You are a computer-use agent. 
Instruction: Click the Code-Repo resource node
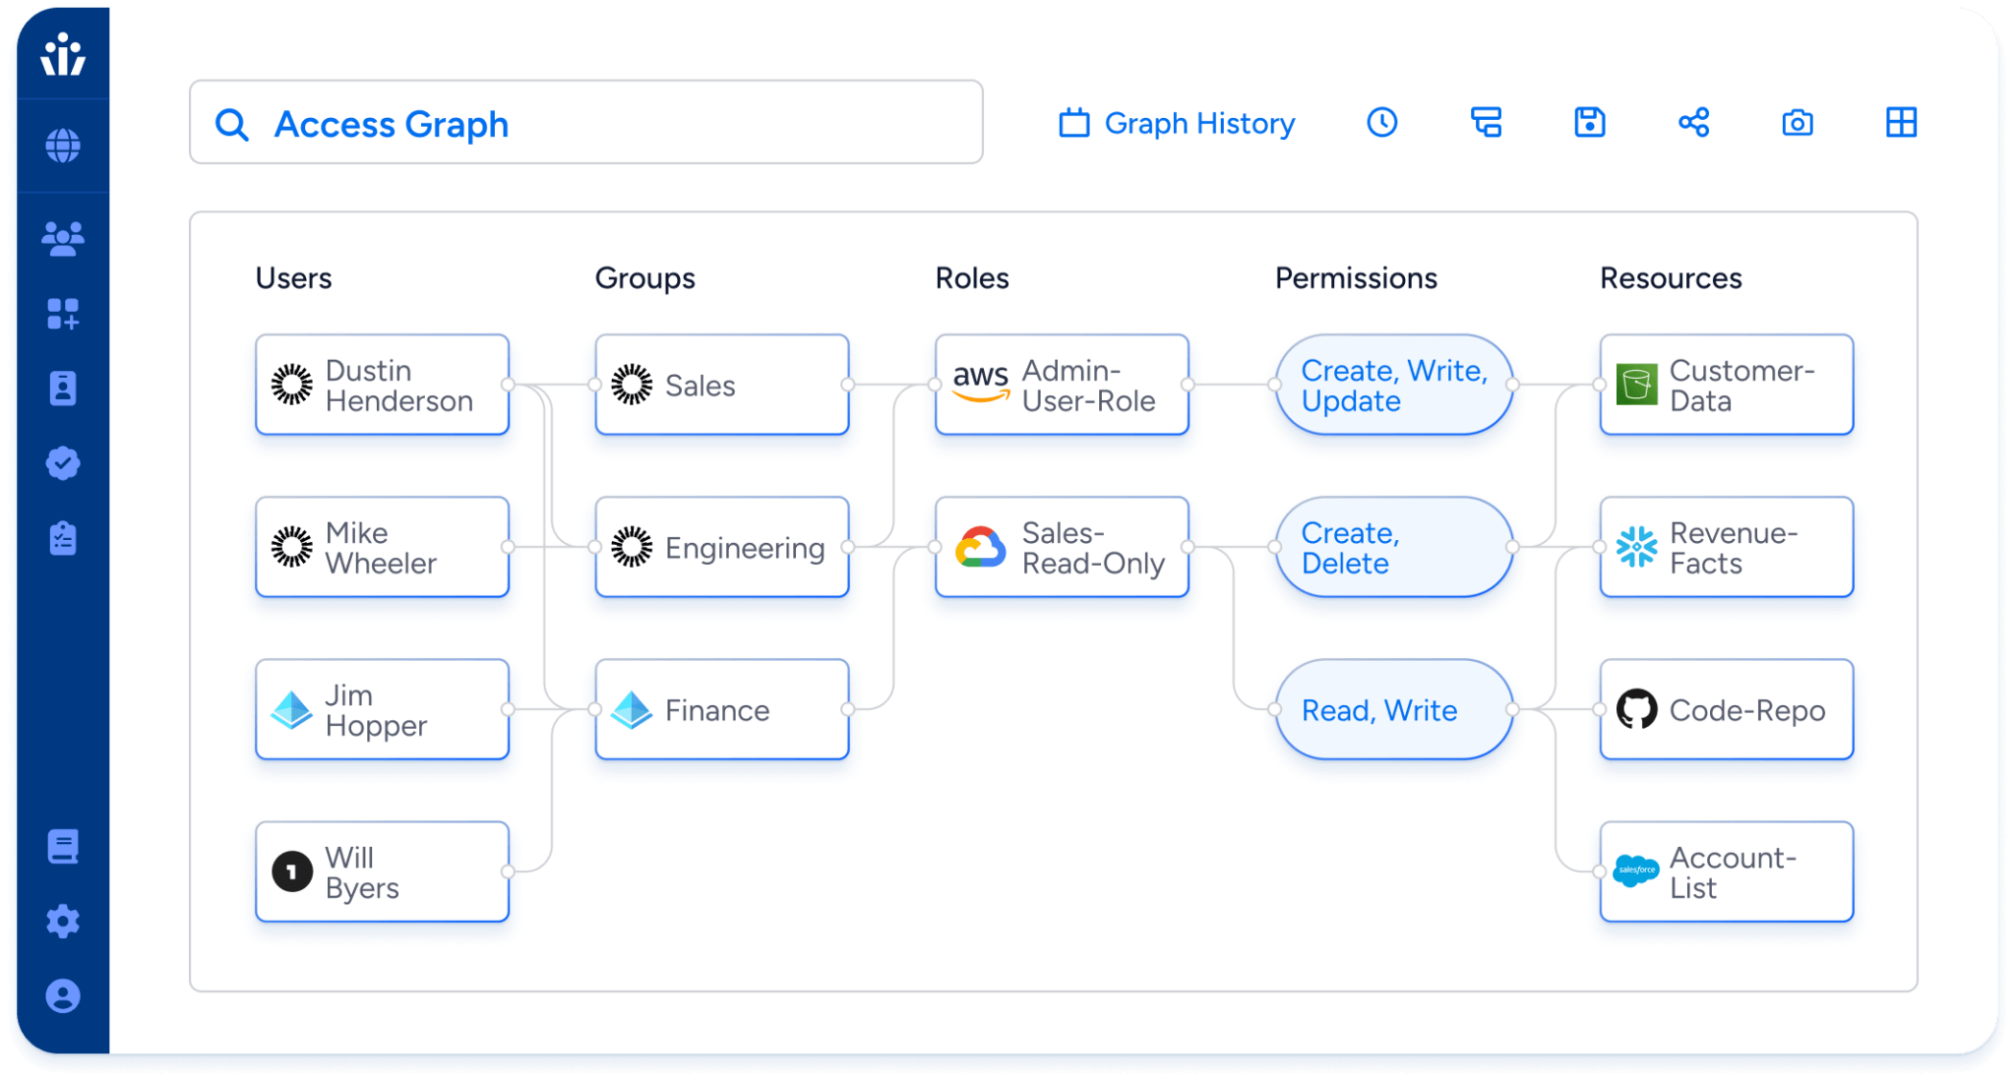point(1727,709)
